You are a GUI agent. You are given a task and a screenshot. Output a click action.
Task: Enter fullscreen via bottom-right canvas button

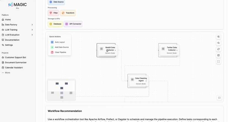[219, 98]
